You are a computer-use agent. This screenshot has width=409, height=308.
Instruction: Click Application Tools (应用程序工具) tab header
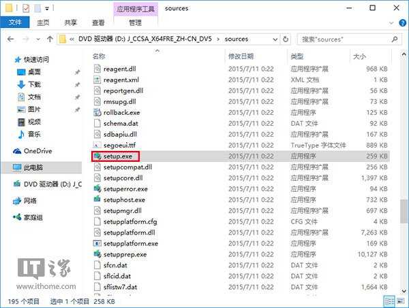pos(136,9)
